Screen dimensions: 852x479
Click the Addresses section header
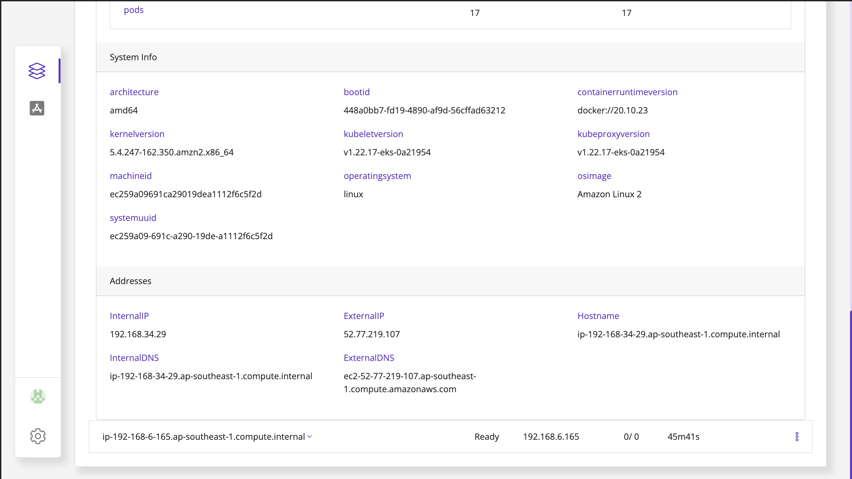point(130,281)
